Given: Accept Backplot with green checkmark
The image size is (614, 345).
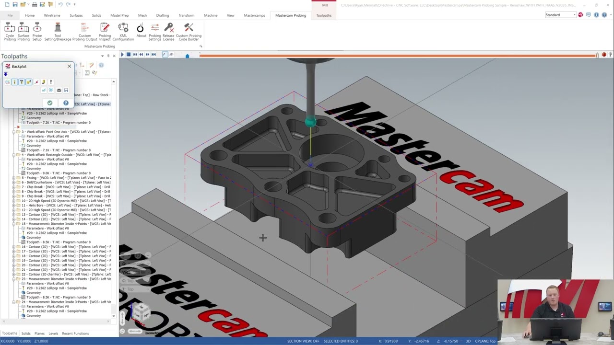Looking at the screenshot, I should click(50, 103).
